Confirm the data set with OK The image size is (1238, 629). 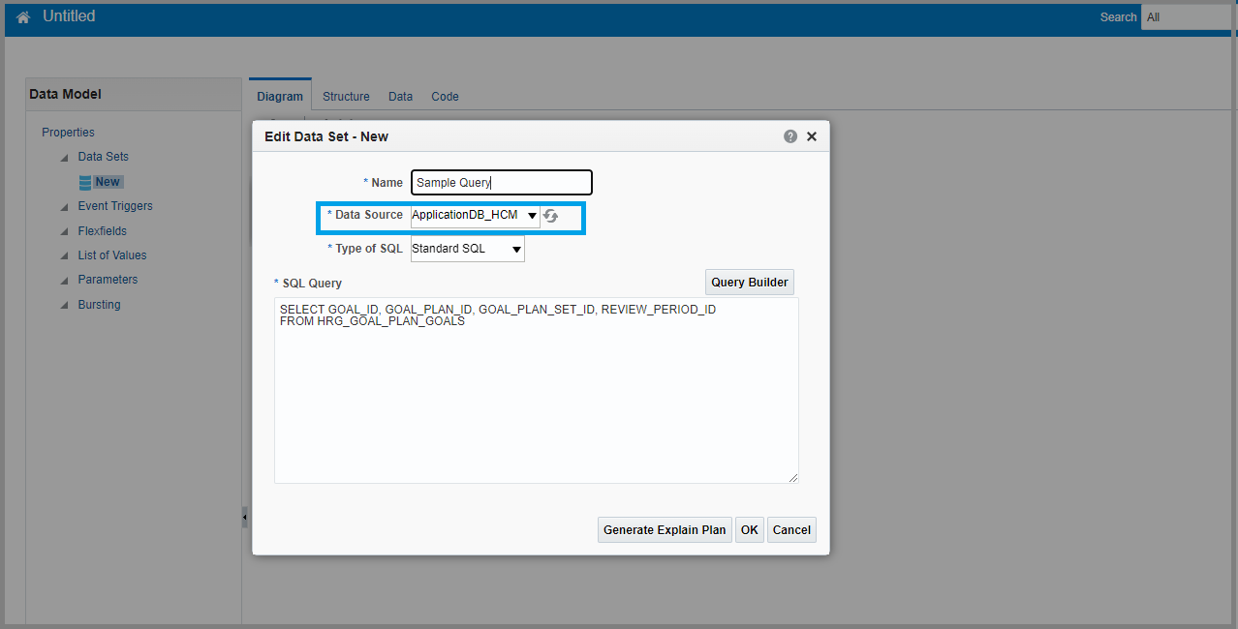749,529
